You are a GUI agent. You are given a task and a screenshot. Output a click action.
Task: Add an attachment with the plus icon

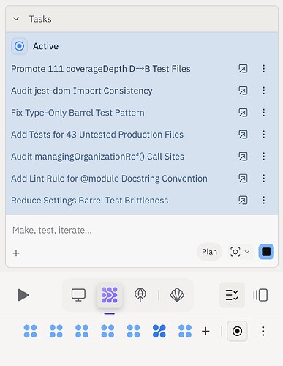point(16,253)
